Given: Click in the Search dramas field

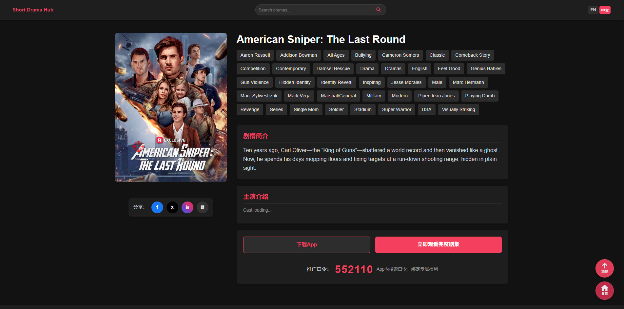Looking at the screenshot, I should (315, 10).
